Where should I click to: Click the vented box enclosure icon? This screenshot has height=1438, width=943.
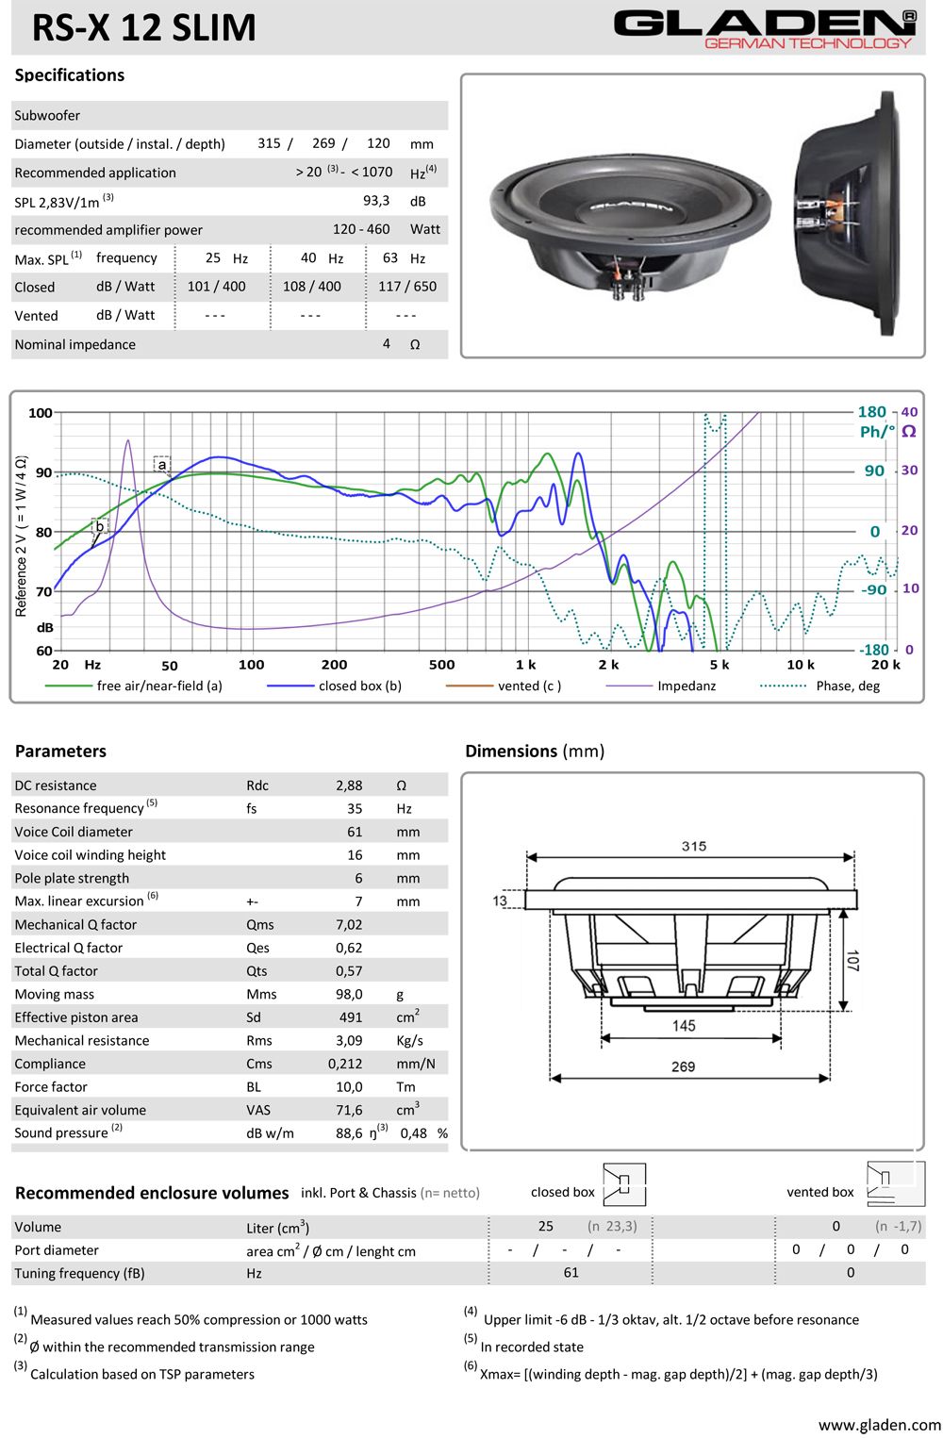coord(896,1183)
